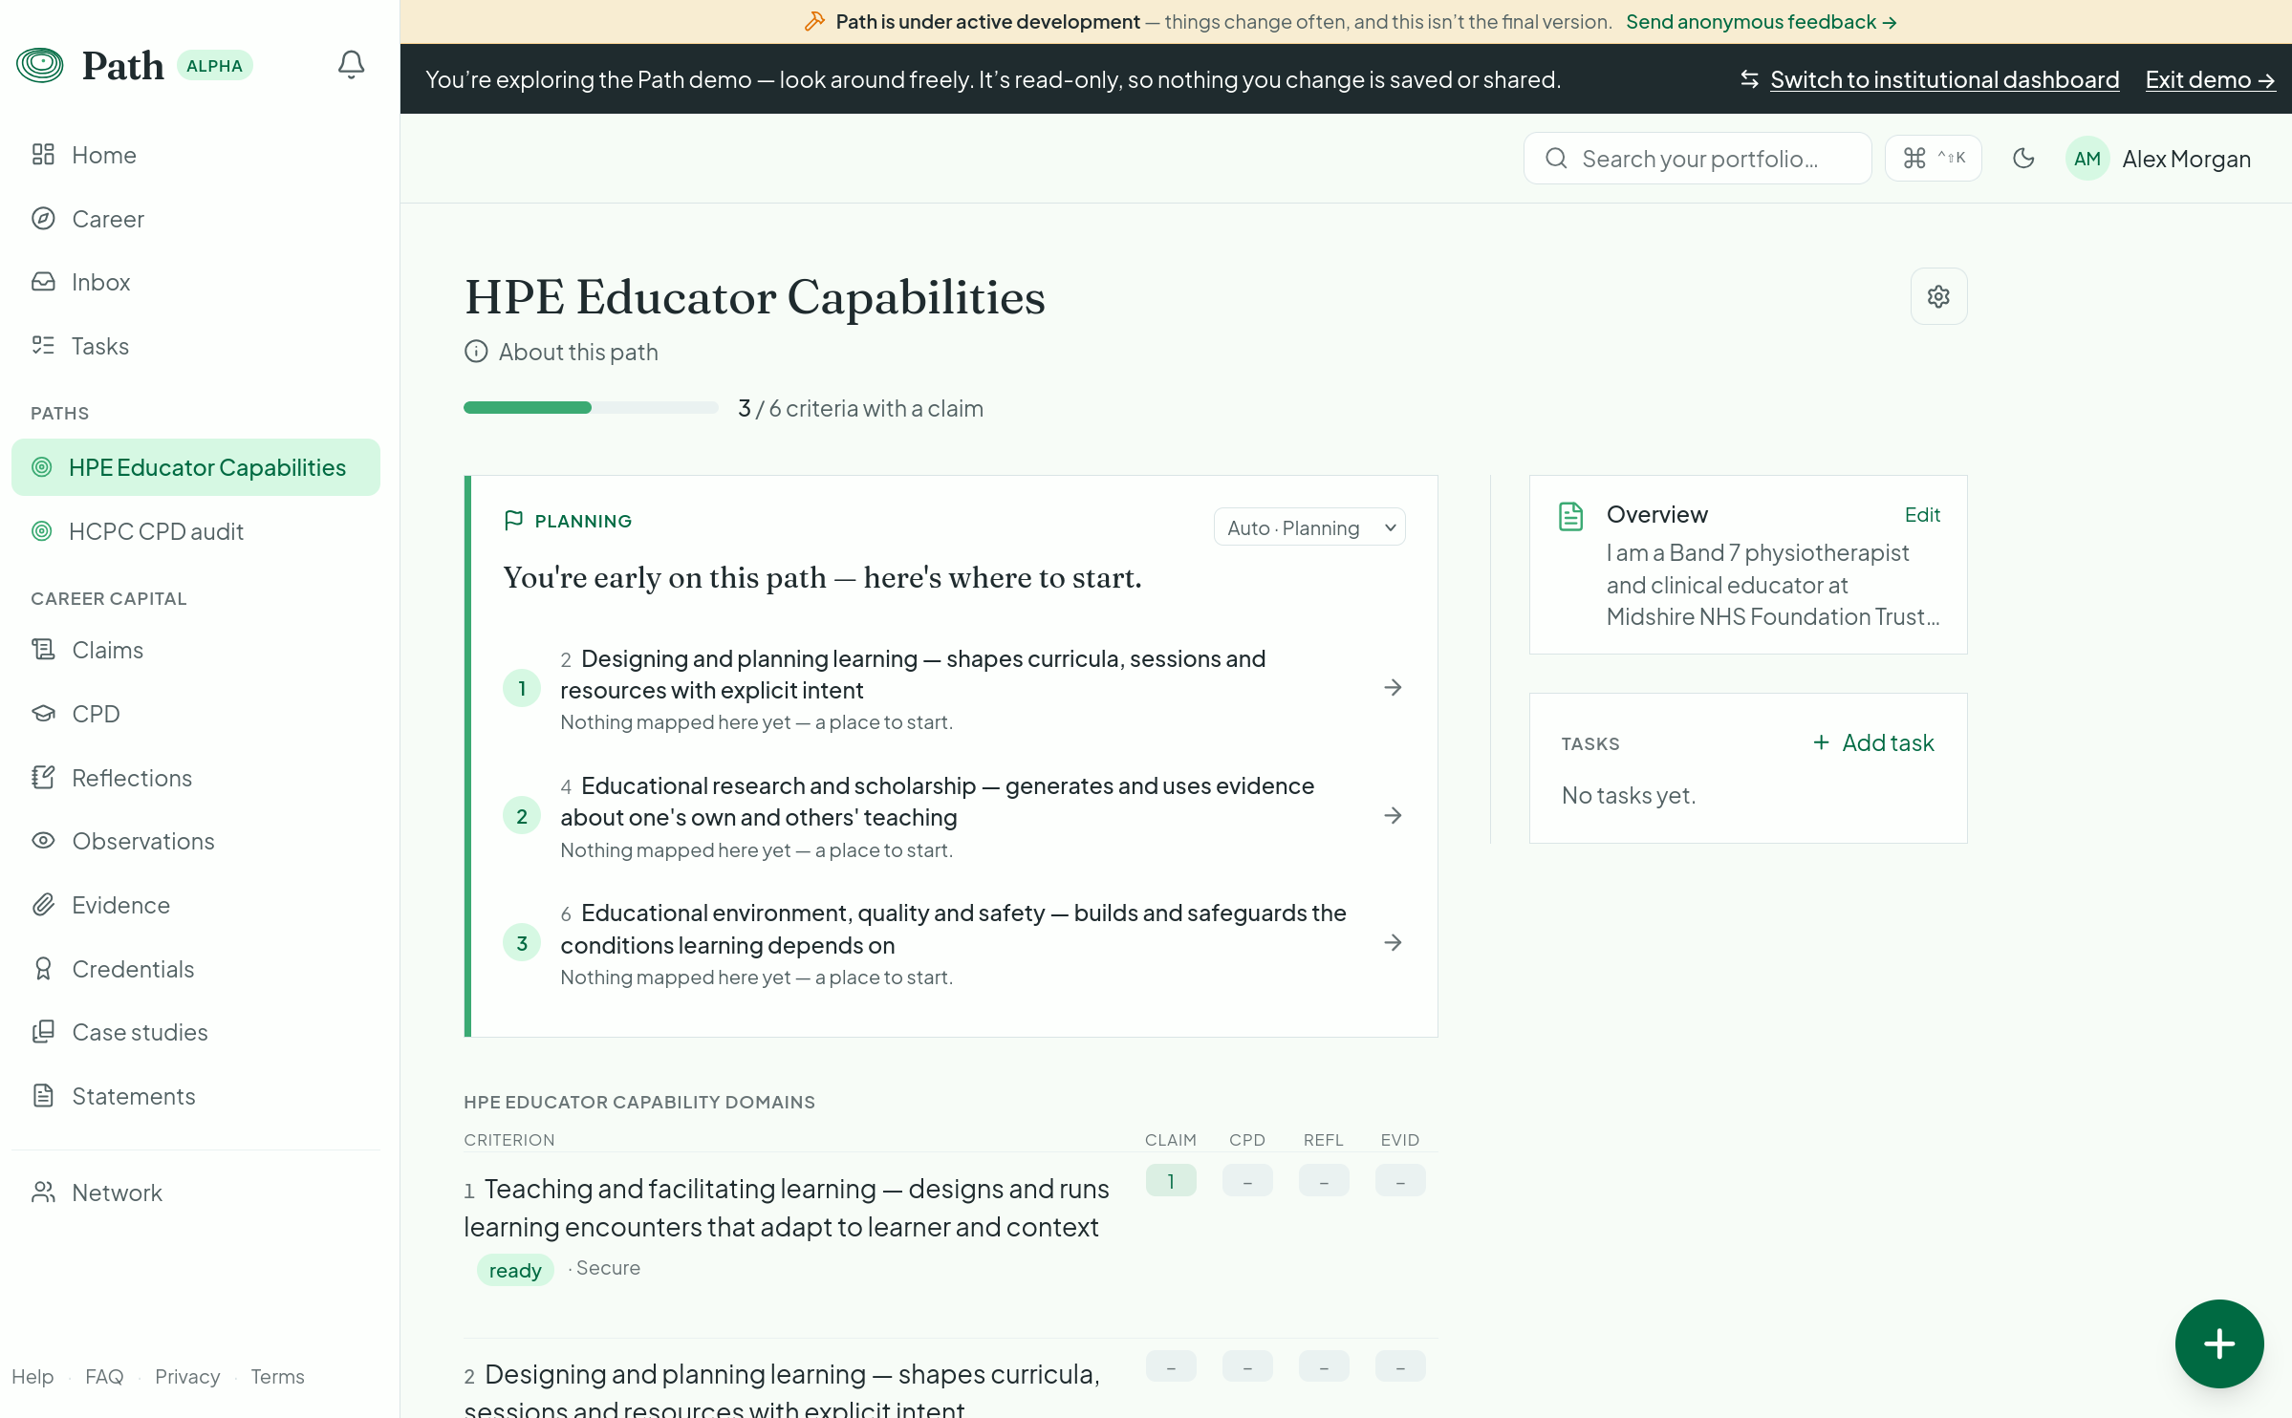Open notifications bell
This screenshot has width=2292, height=1418.
pyautogui.click(x=351, y=65)
